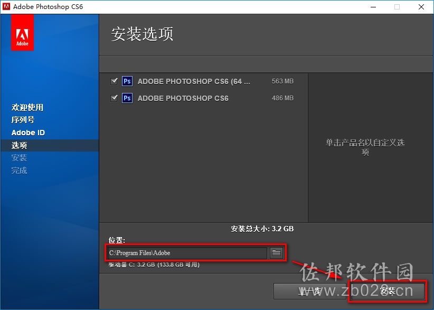
Task: Select the ADOBE PHOTOSHOP CS6 (64 ... product name
Action: (194, 81)
